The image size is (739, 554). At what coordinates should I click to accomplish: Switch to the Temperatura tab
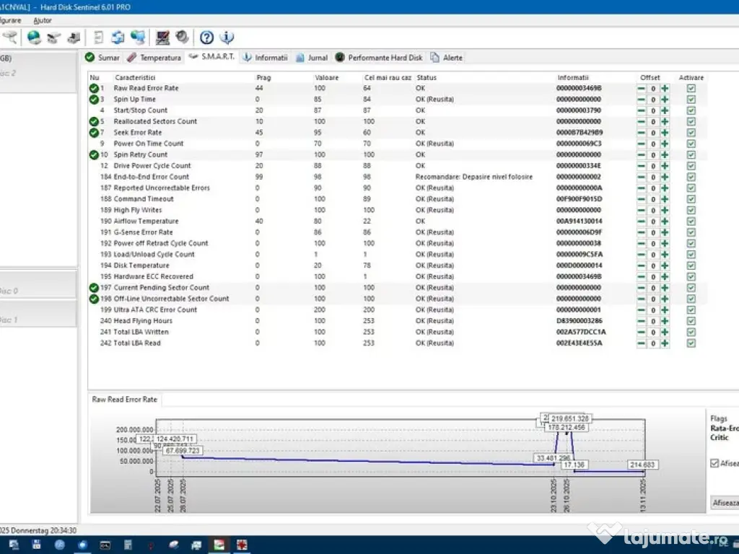click(154, 58)
